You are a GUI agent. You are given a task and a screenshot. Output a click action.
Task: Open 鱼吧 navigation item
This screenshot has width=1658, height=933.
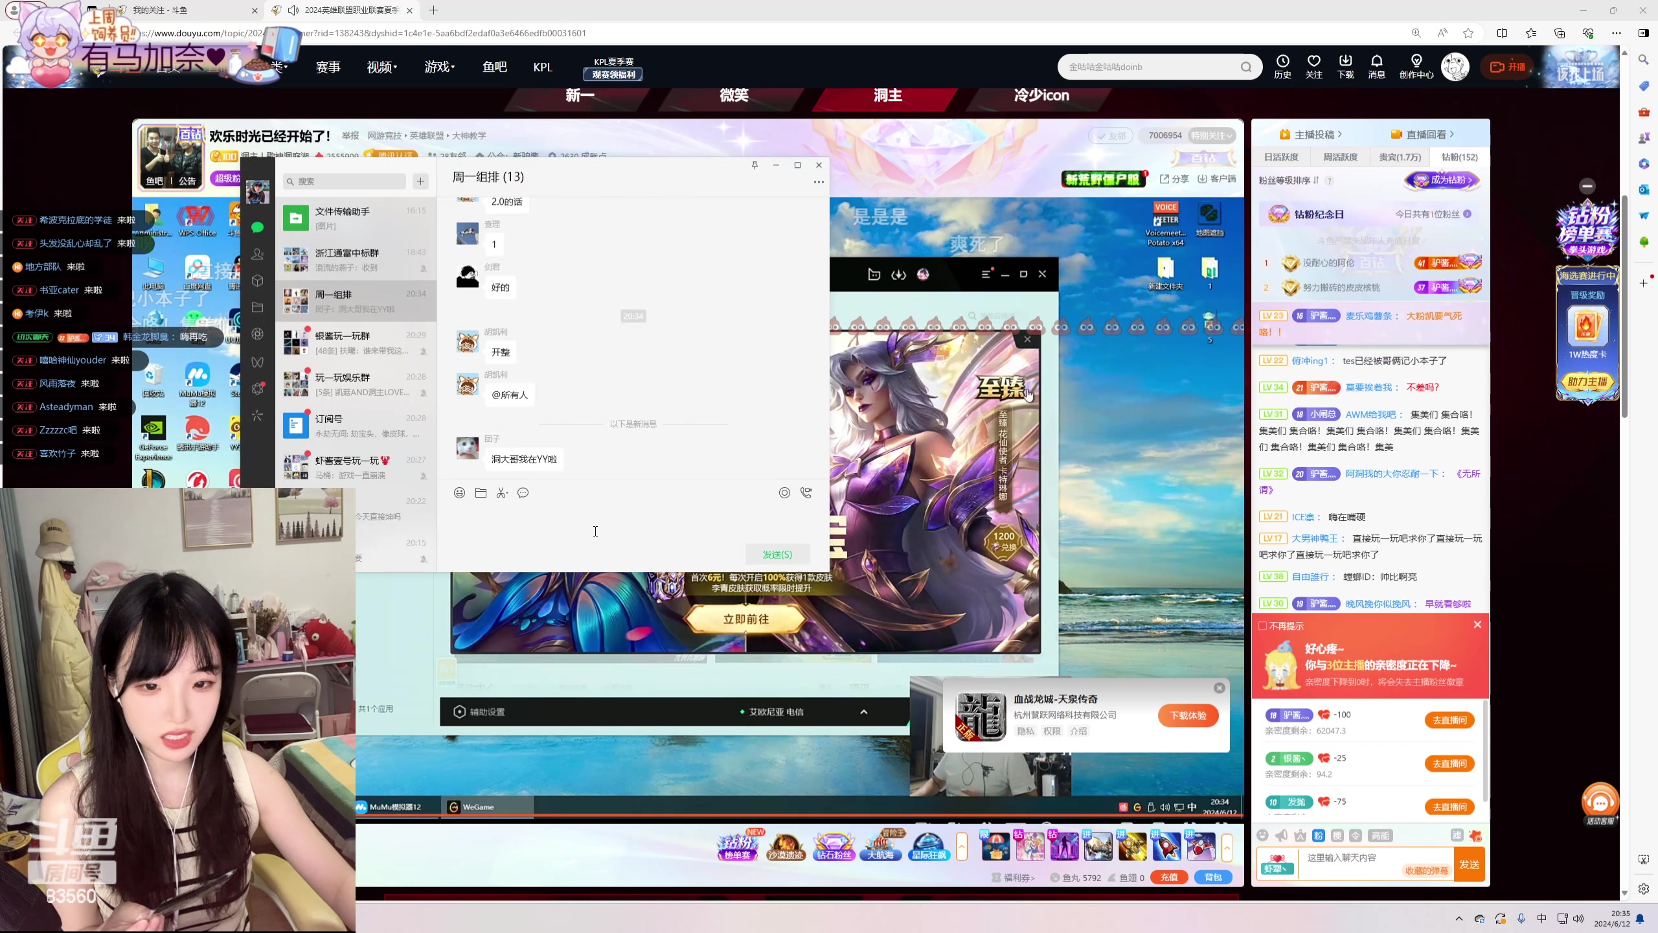point(494,67)
